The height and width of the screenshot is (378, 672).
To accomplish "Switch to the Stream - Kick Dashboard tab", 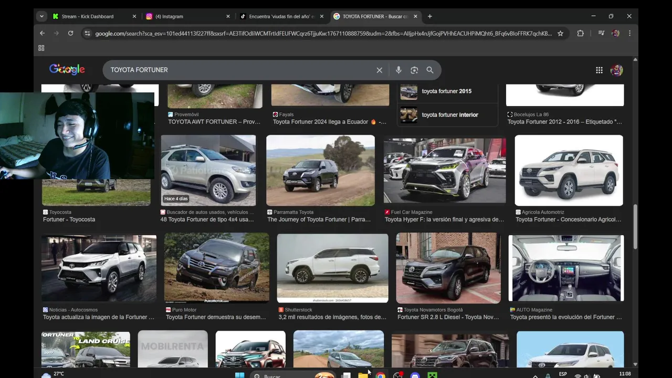I will tap(94, 16).
